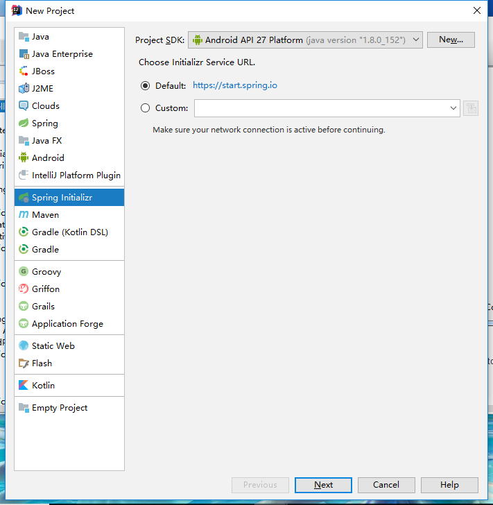Select the Custom URL radio button
This screenshot has height=505, width=493.
(145, 108)
